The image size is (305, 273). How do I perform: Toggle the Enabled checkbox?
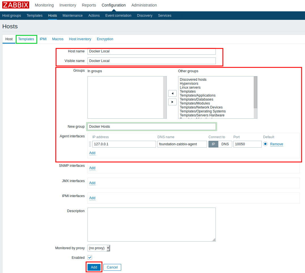pyautogui.click(x=90, y=257)
